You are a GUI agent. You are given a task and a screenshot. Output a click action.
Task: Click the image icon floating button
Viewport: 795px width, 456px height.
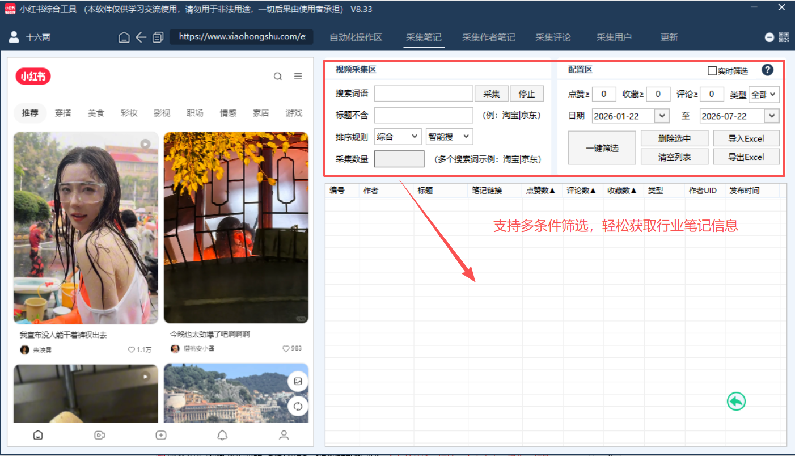tap(298, 382)
